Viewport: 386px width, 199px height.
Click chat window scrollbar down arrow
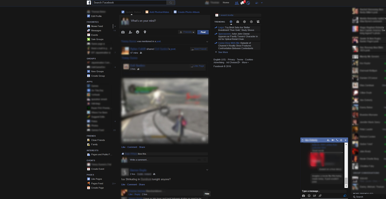coord(346,186)
